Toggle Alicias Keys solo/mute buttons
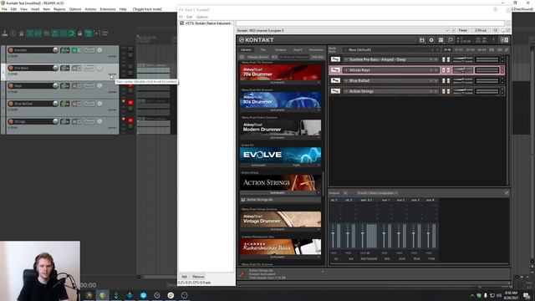The width and height of the screenshot is (535, 301). 446,70
